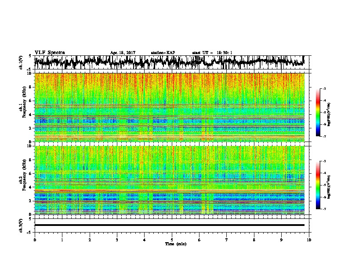The width and height of the screenshot is (348, 269).
Task: Click the 'ch.3(V)' axis label
Action: tap(21, 225)
